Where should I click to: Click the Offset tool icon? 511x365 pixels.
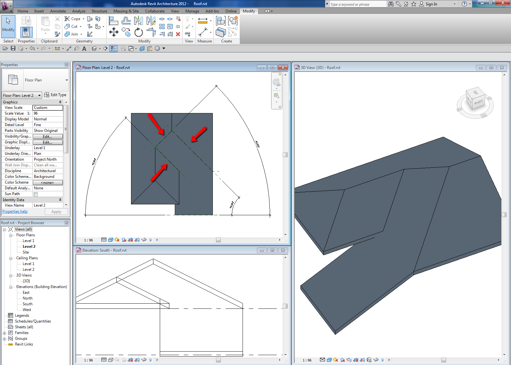point(126,21)
